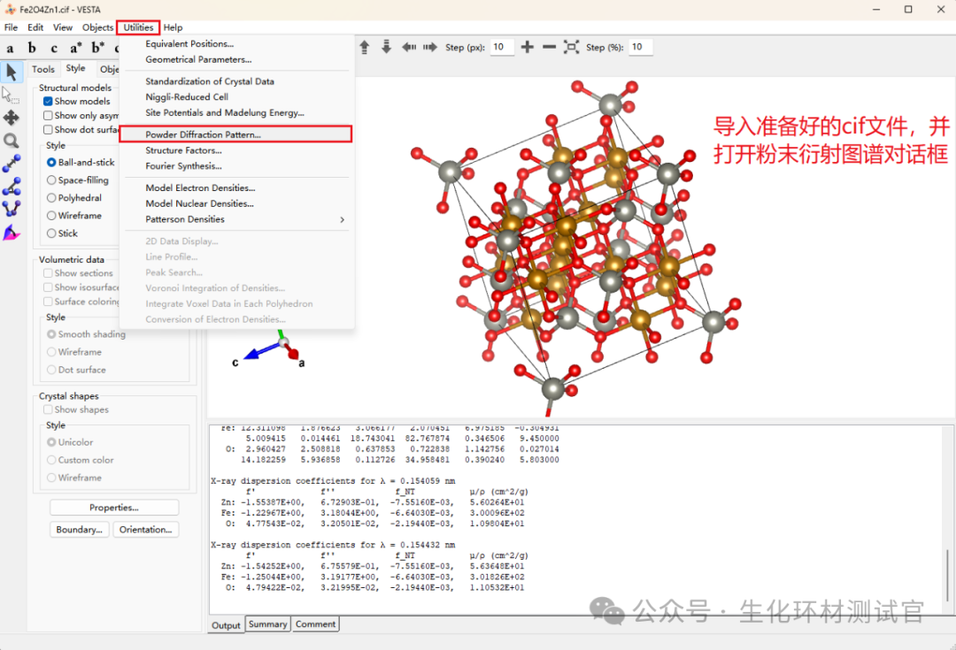
Task: Open the View menu
Action: [62, 27]
